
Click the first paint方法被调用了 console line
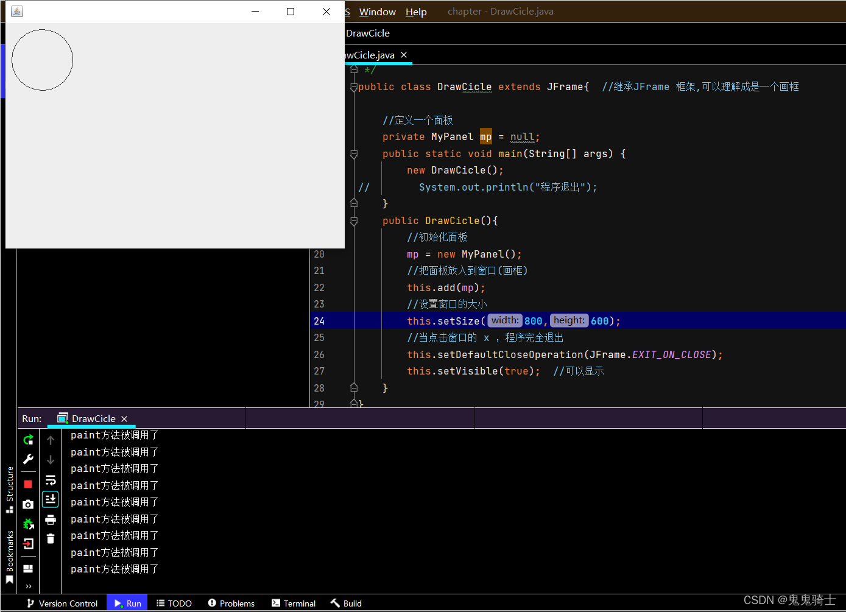[115, 435]
